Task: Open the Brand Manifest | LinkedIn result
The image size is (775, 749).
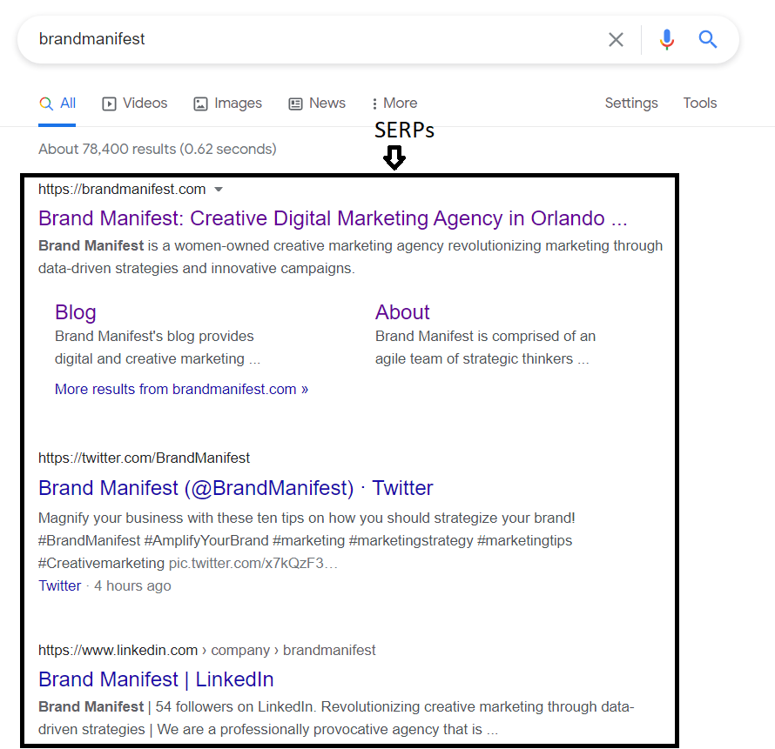Action: 156,679
